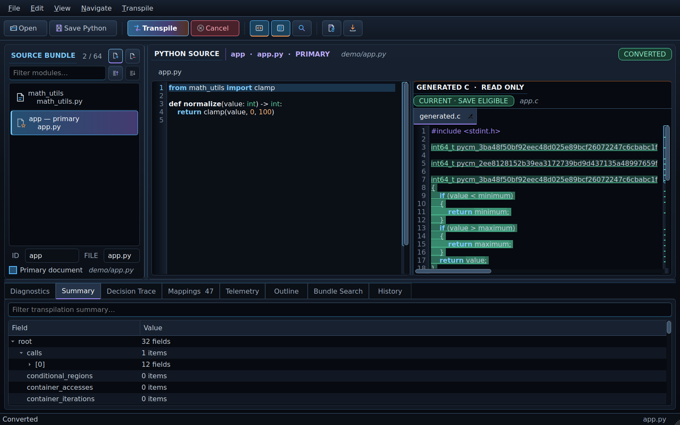This screenshot has width=680, height=425.
Task: Click the math_utils module file icon
Action: coord(20,97)
